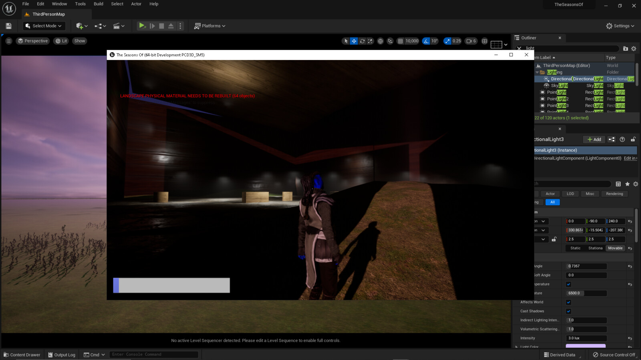Open the Tools menu
Viewport: 641px width, 360px height.
pos(80,4)
